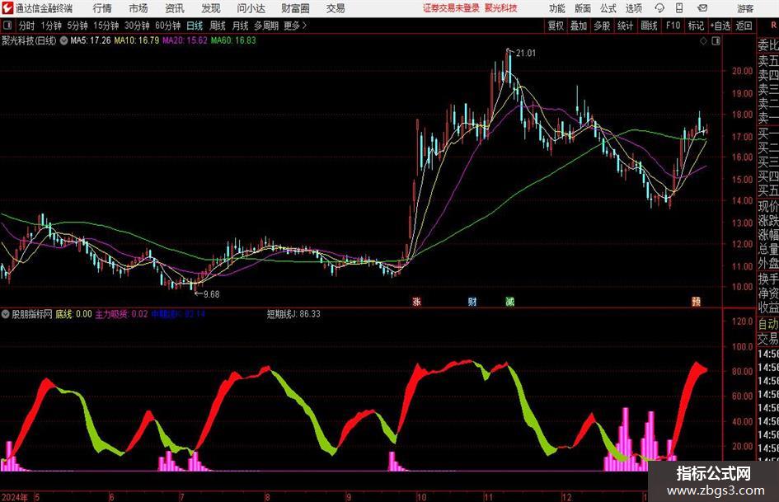This screenshot has height=502, width=779.
Task: Click the 涨 event marker on chart
Action: click(417, 301)
